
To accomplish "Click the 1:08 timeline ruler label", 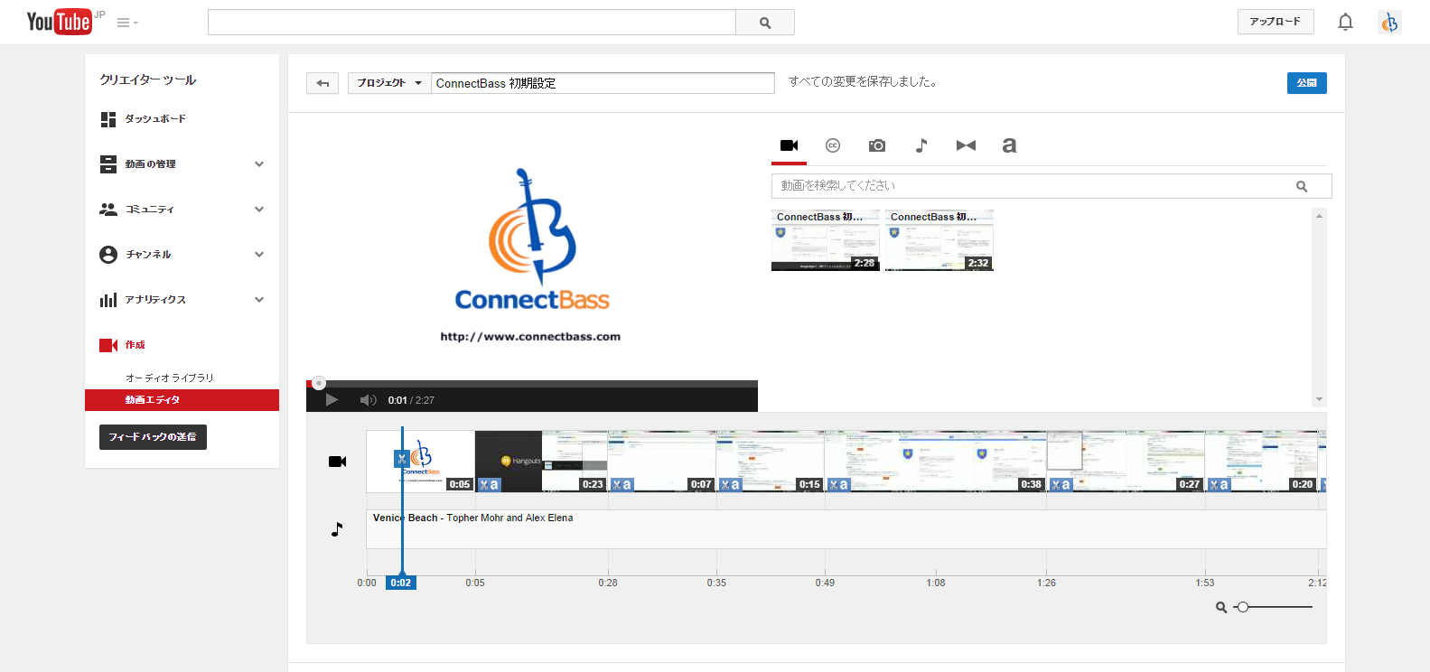I will pos(936,583).
